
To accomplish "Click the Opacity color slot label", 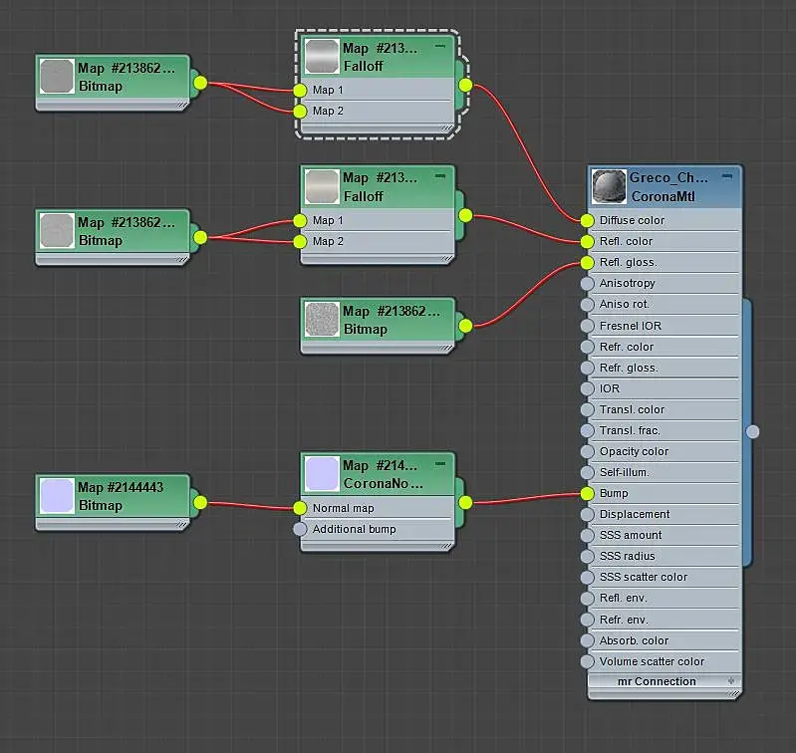I will click(634, 451).
